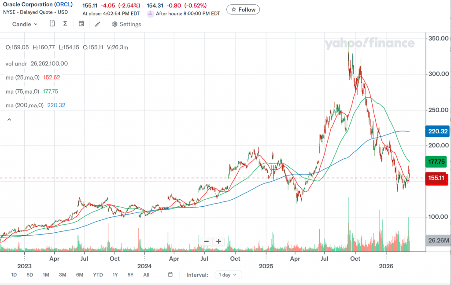Image resolution: width=451 pixels, height=285 pixels.
Task: Click the events calendar icon in toolbar
Action: click(x=81, y=24)
